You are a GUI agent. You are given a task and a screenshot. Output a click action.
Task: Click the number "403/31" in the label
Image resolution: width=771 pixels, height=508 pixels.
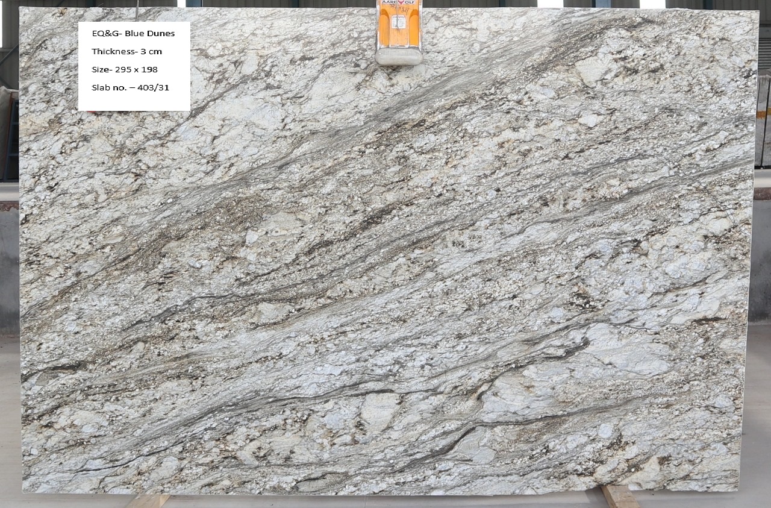click(153, 87)
